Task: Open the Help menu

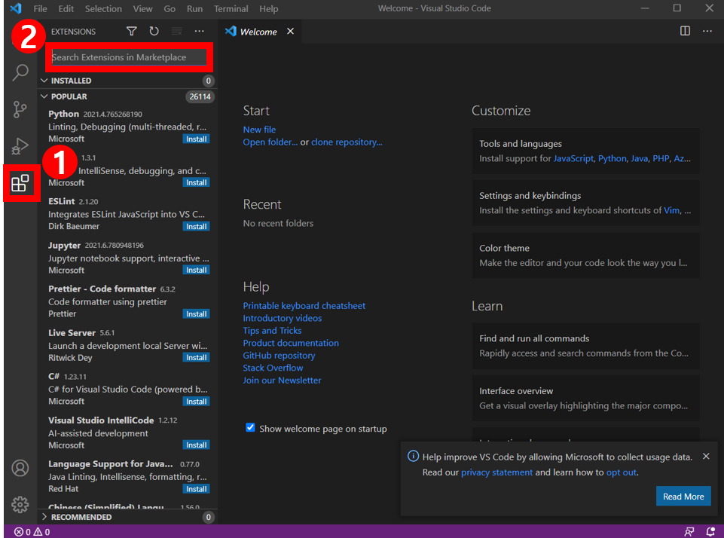Action: tap(269, 9)
